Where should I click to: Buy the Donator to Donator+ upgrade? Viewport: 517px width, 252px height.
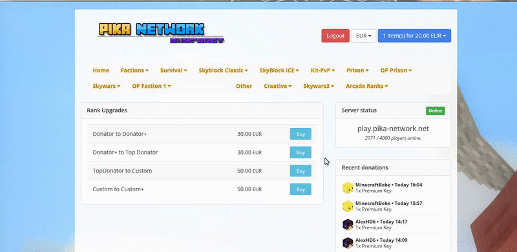pos(301,134)
